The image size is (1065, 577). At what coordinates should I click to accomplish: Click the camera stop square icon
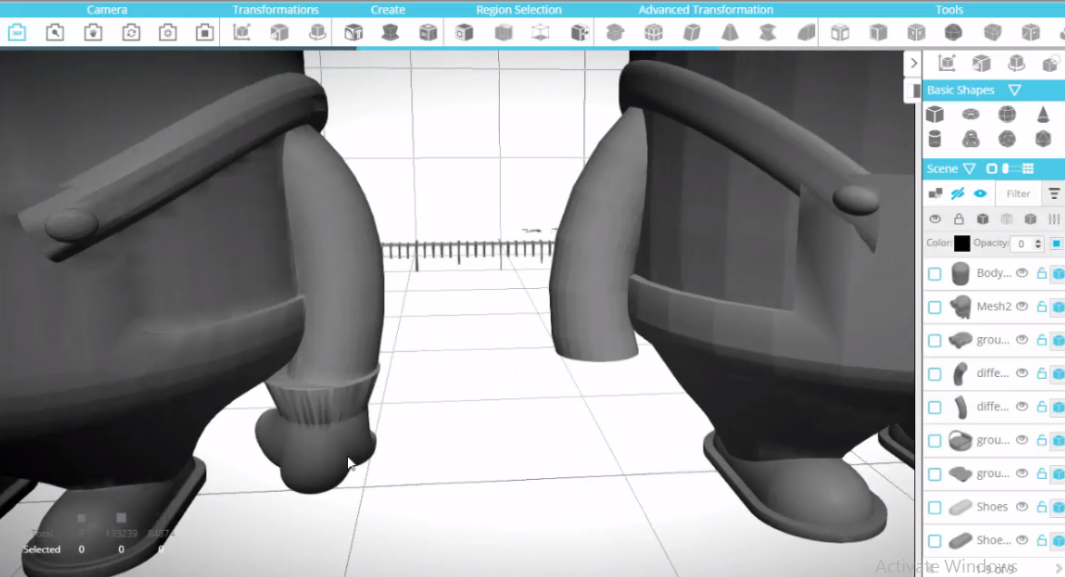204,33
